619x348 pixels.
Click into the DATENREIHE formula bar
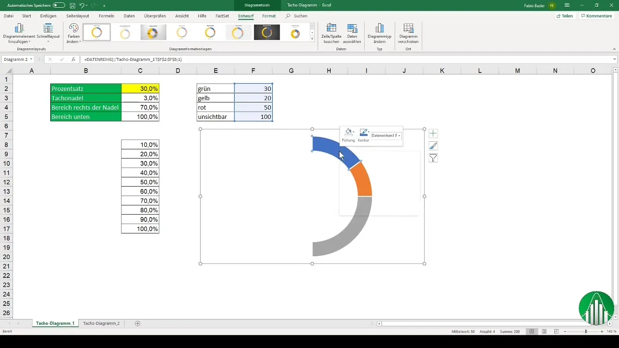(346, 59)
